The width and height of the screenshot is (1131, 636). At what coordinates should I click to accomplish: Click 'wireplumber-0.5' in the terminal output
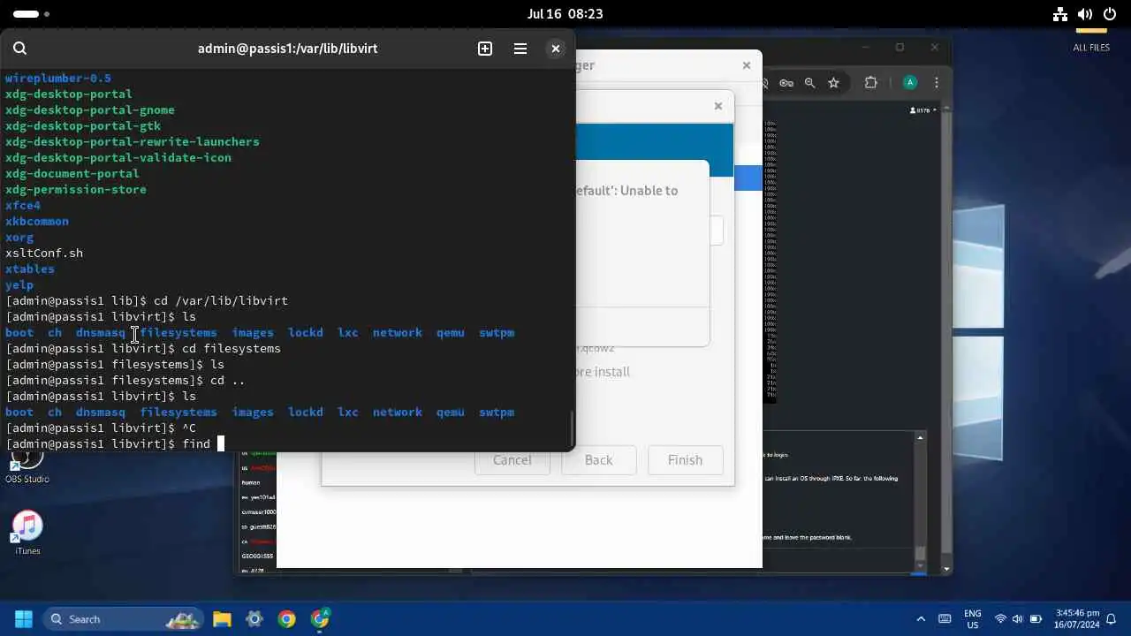58,79
